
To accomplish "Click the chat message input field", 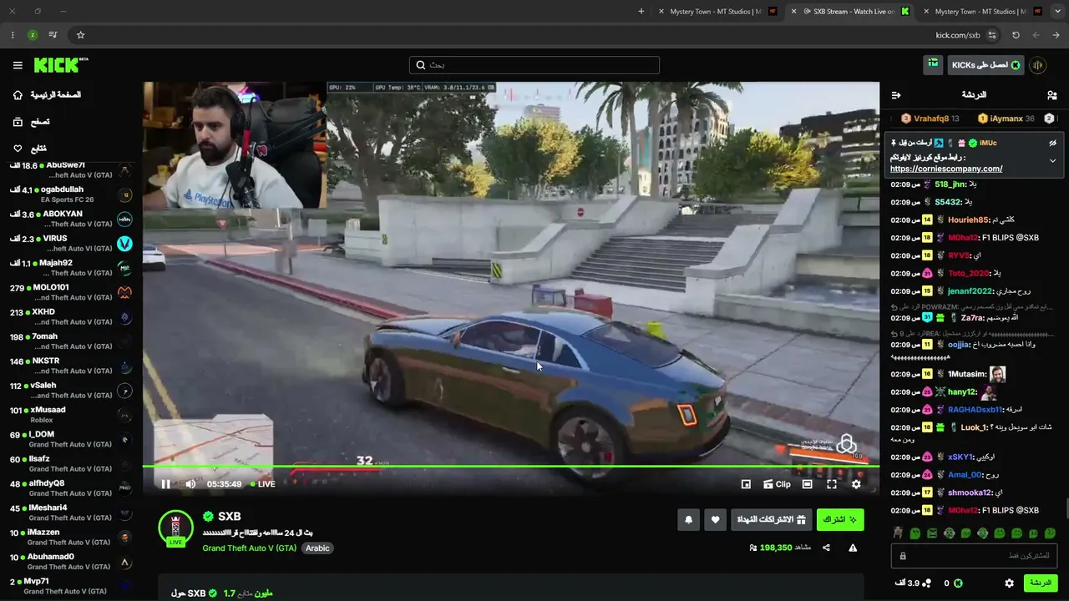I will (974, 556).
